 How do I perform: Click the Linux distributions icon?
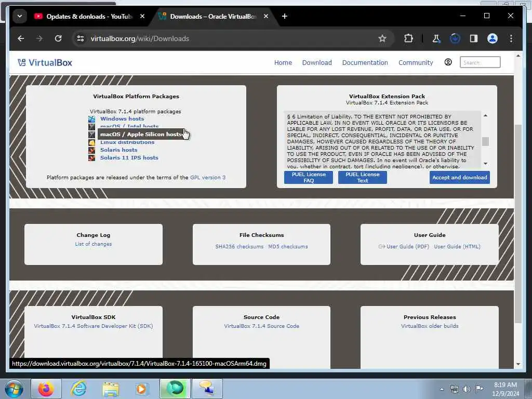click(x=91, y=142)
